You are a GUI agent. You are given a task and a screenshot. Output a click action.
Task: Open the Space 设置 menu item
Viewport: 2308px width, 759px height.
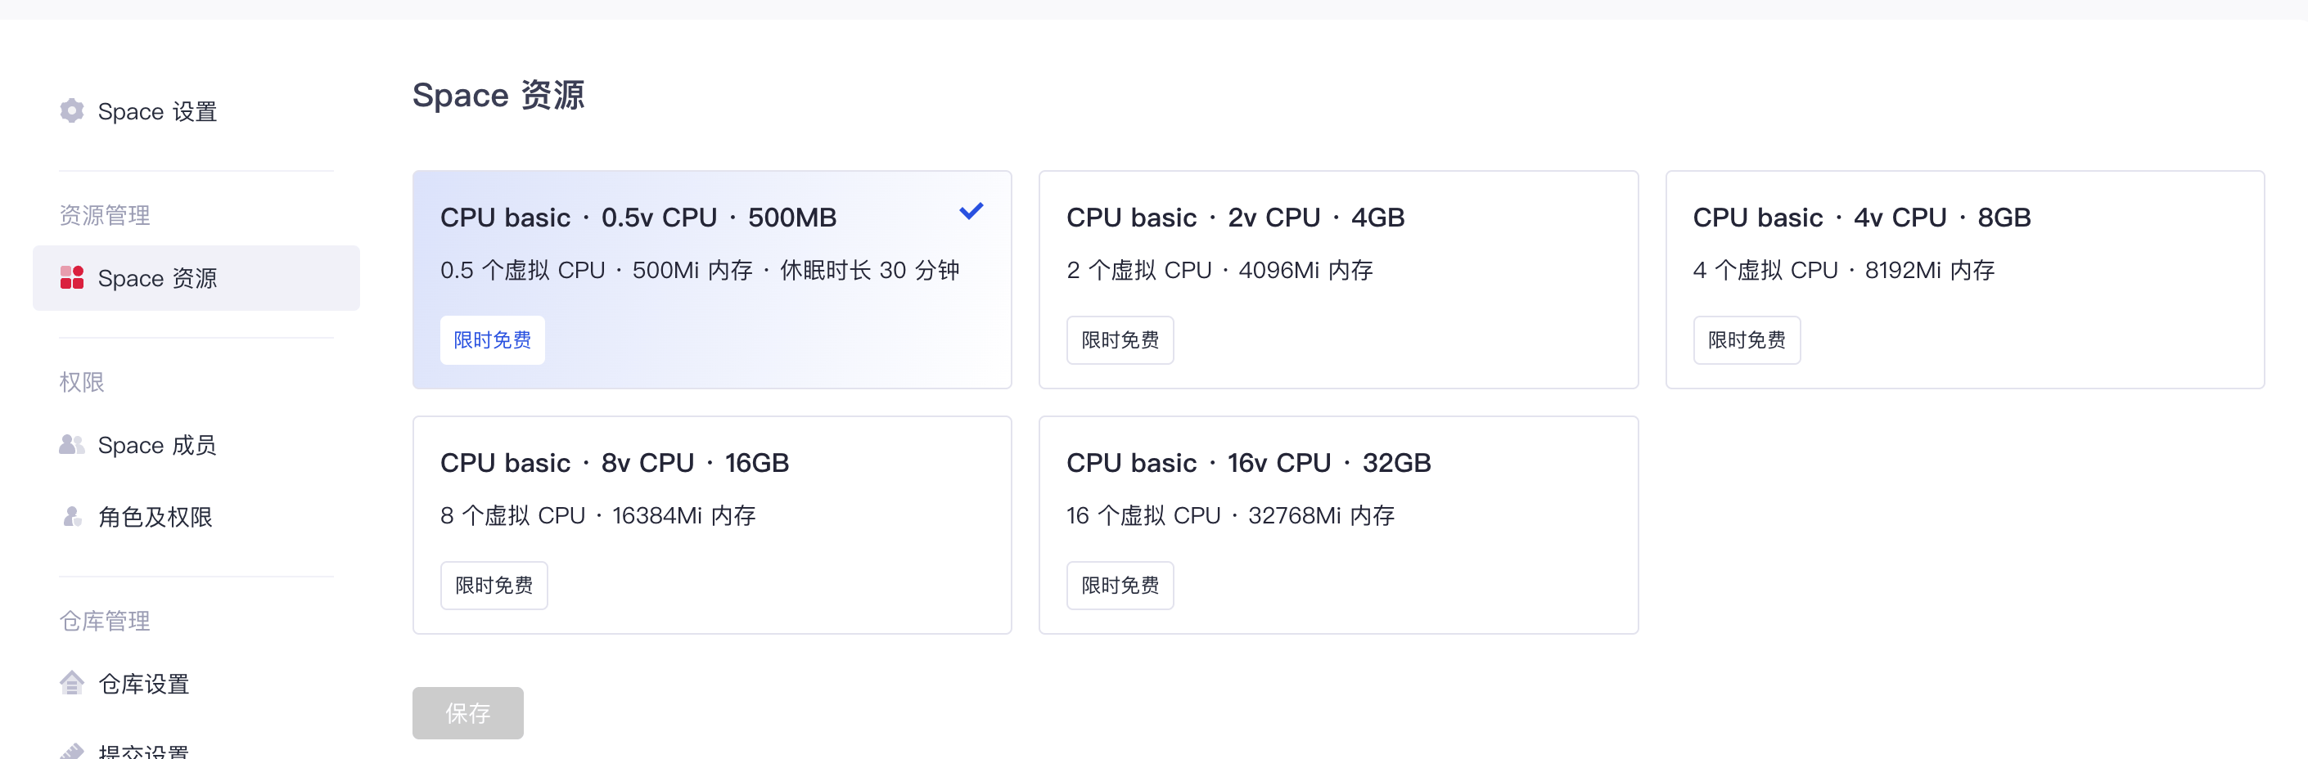[158, 112]
